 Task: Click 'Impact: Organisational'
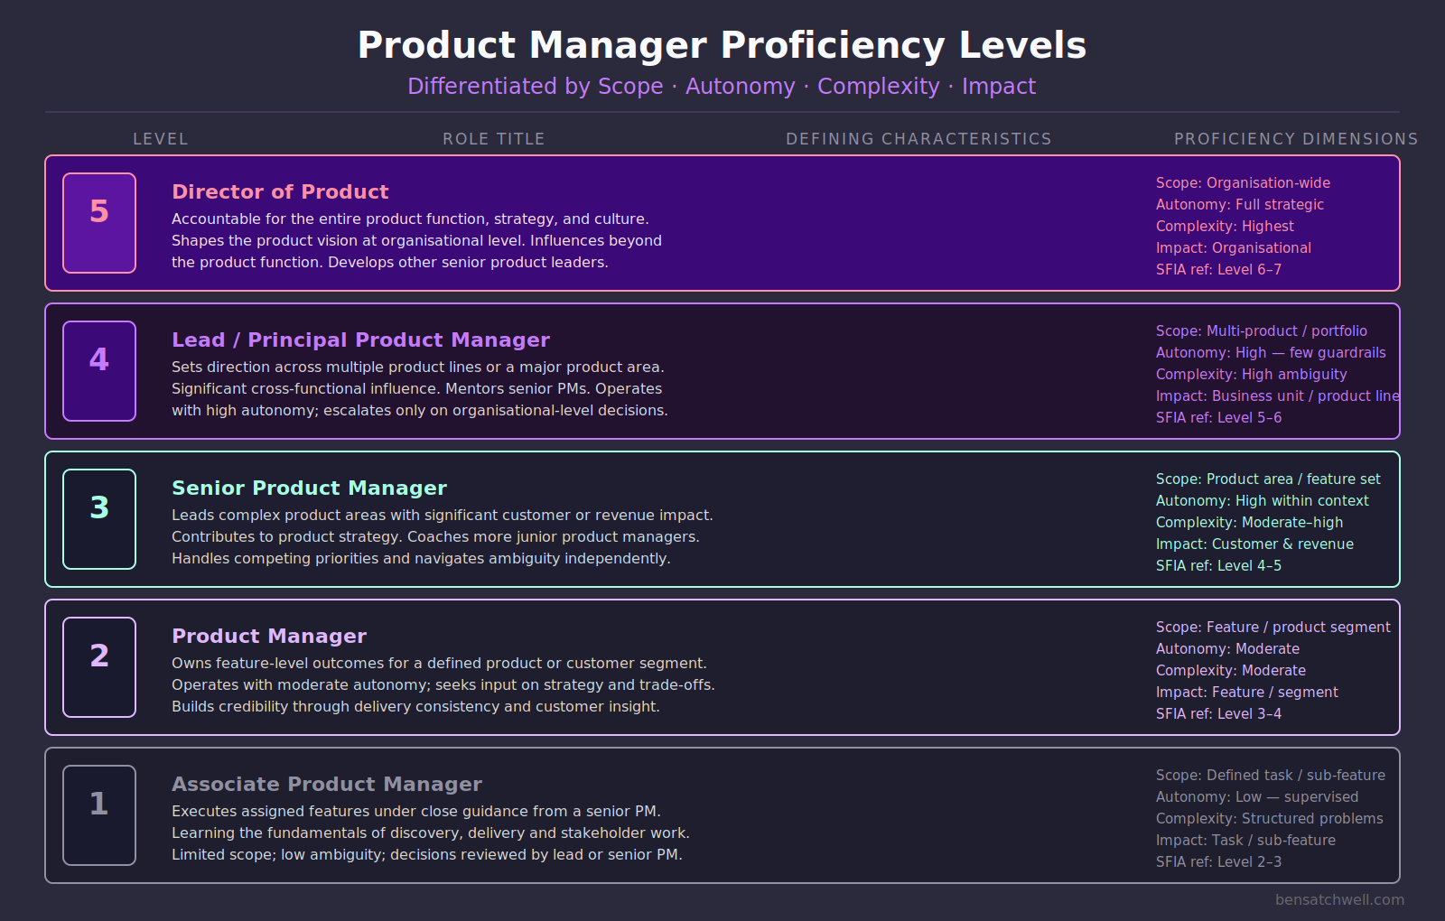point(1234,248)
